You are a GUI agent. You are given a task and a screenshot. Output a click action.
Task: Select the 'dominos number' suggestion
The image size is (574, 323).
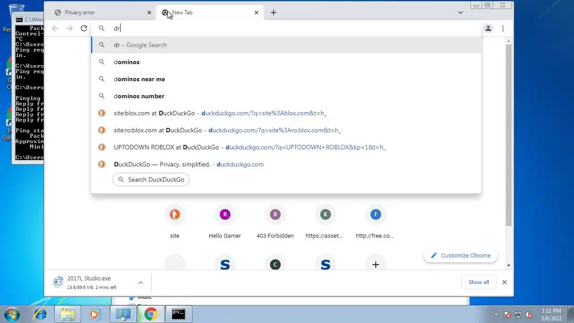pyautogui.click(x=286, y=96)
